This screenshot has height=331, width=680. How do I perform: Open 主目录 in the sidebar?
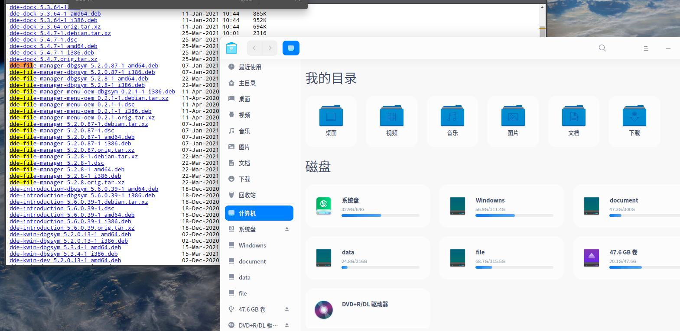pyautogui.click(x=259, y=83)
